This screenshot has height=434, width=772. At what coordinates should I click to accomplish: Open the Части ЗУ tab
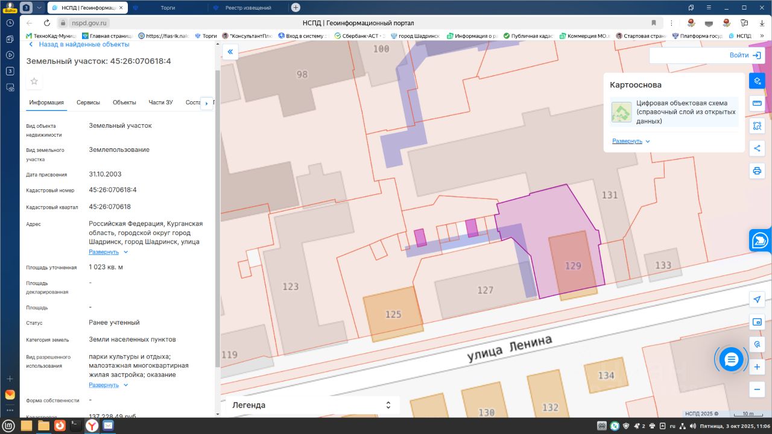[160, 102]
